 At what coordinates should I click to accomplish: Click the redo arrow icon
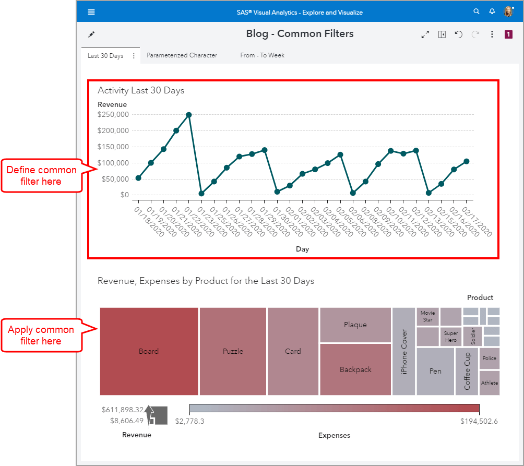point(475,33)
